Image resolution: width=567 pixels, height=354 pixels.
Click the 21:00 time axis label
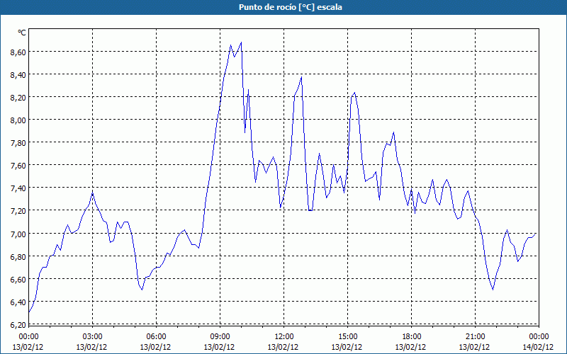coord(475,337)
